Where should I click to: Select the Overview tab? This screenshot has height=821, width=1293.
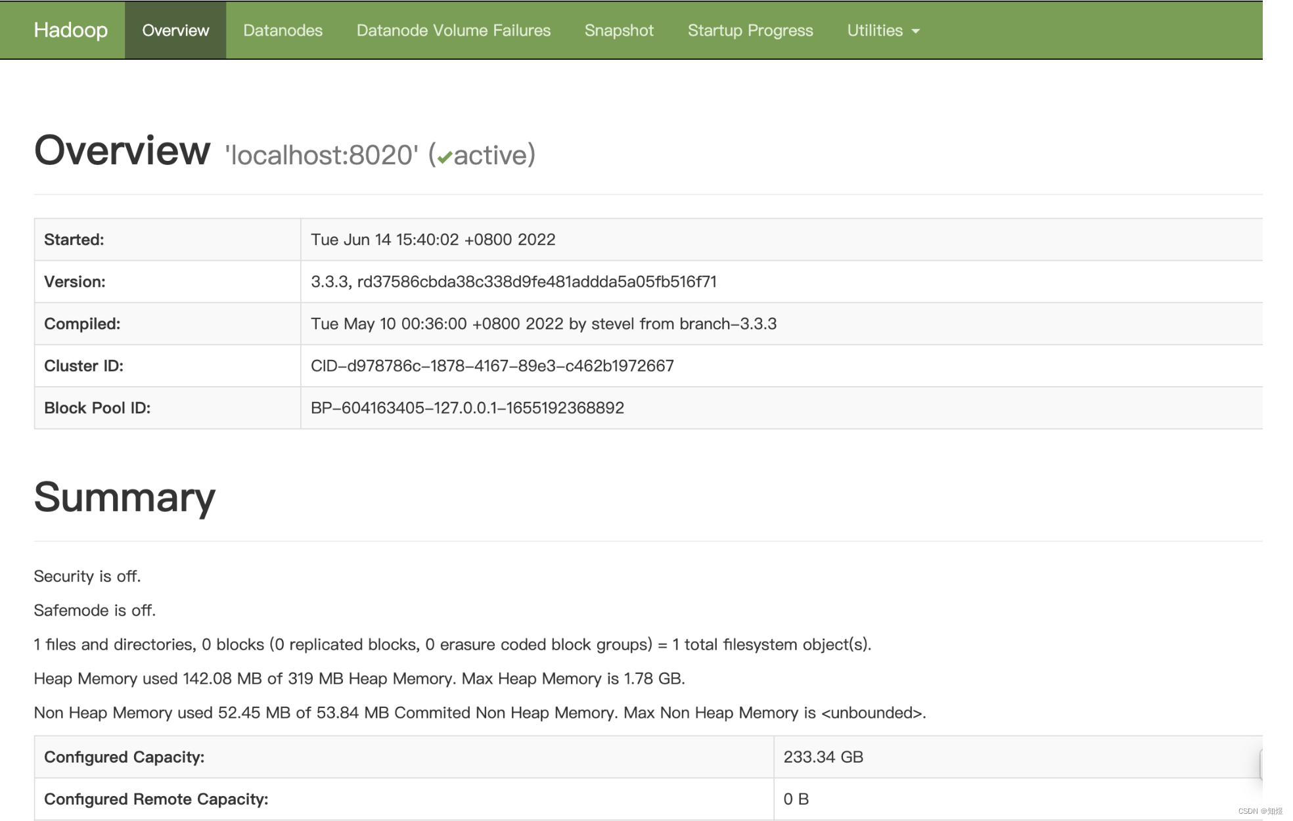pyautogui.click(x=175, y=30)
